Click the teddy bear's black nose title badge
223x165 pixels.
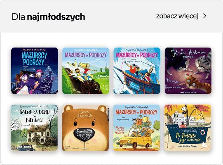[x=85, y=134]
